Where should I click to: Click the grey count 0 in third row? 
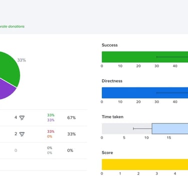point(16,150)
